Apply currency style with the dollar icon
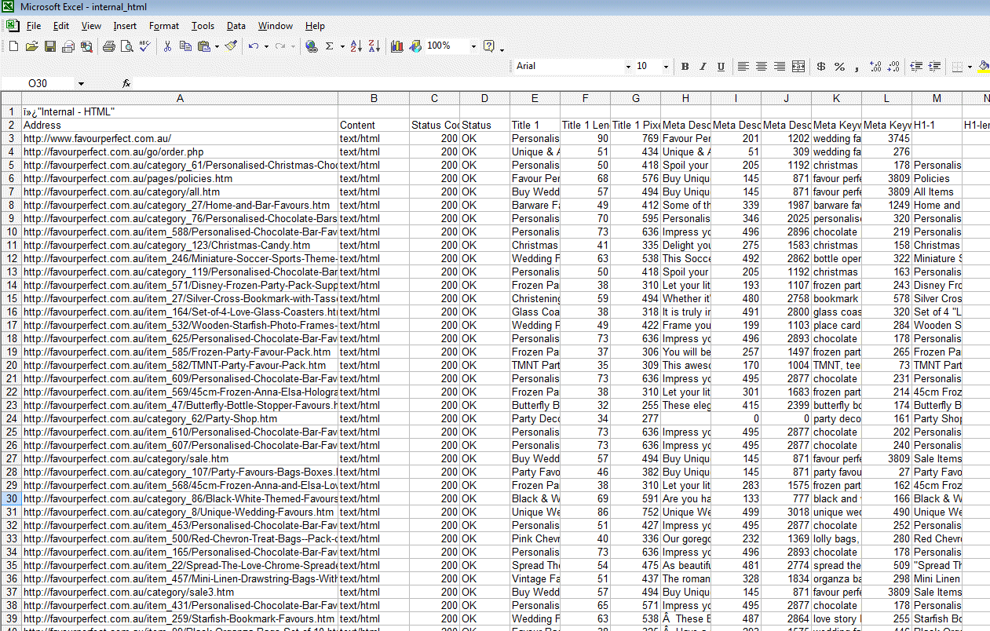The width and height of the screenshot is (990, 631). click(821, 67)
